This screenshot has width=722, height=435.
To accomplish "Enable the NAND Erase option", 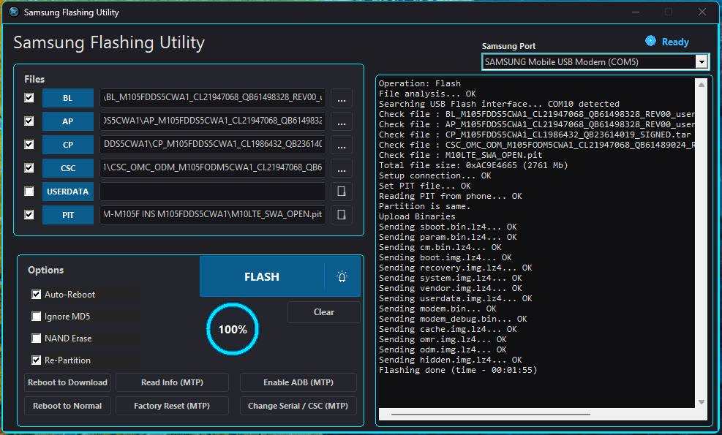I will (37, 338).
